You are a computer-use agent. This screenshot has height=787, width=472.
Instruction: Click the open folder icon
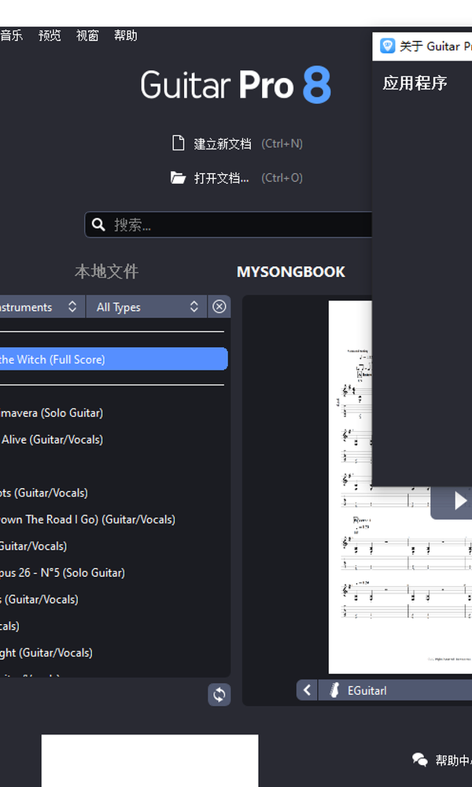coord(178,178)
